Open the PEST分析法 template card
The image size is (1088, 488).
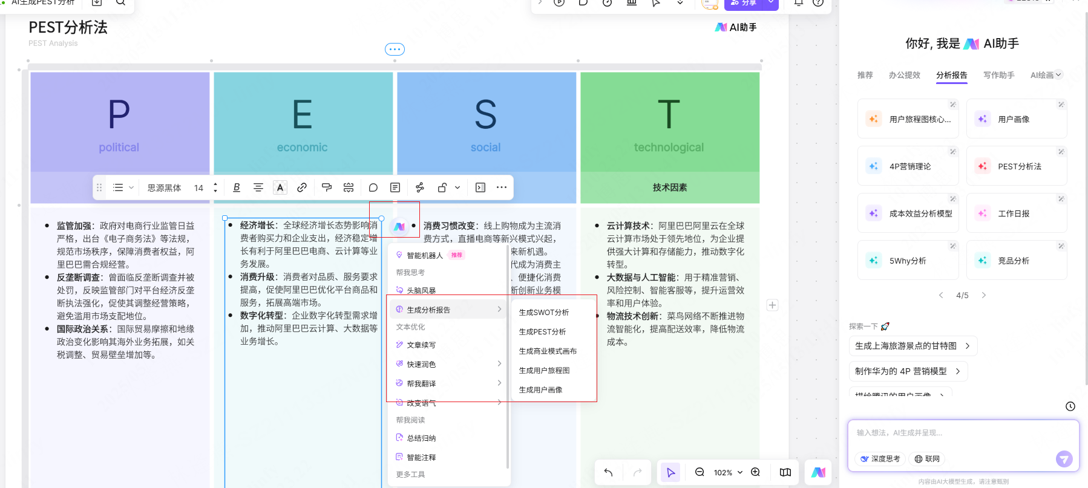[1017, 166]
